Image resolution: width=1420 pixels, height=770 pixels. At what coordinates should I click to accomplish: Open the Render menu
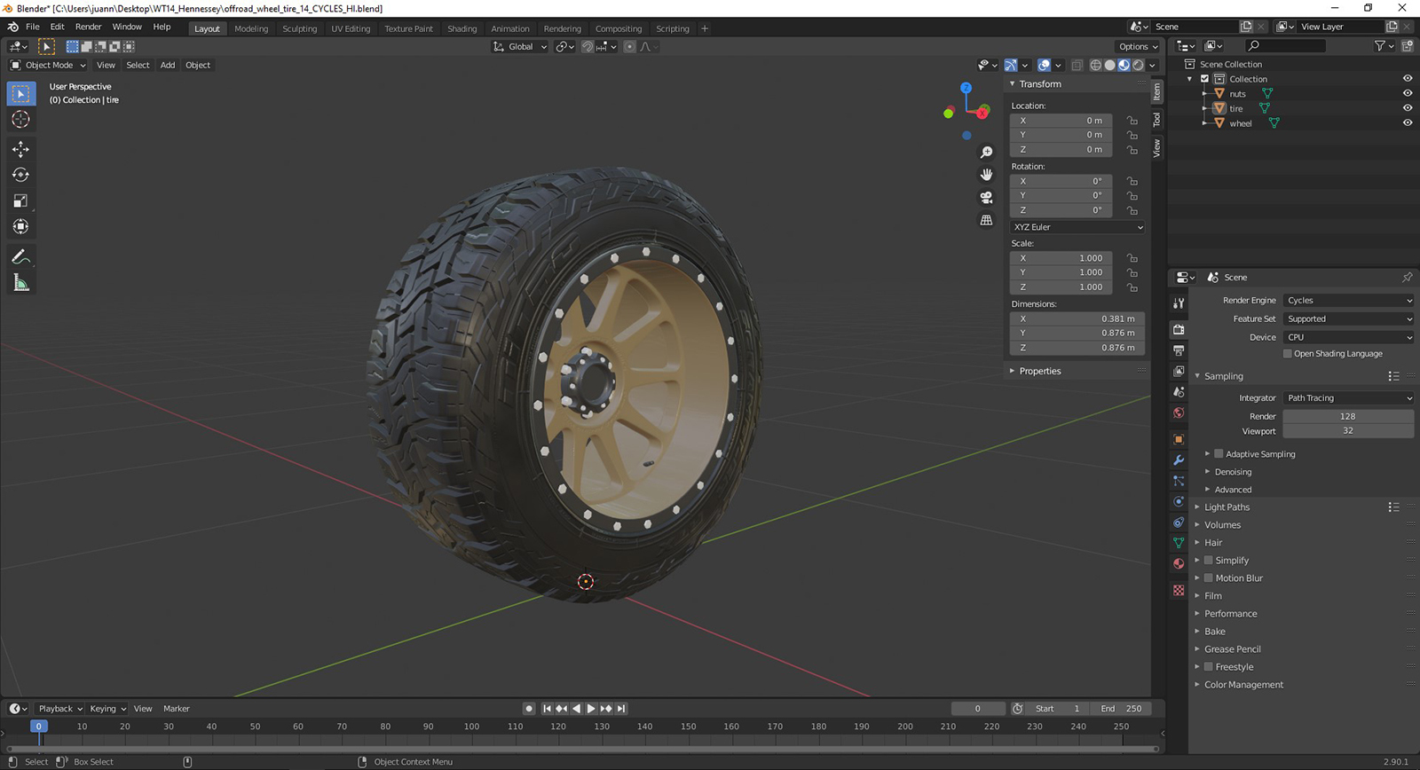coord(89,27)
